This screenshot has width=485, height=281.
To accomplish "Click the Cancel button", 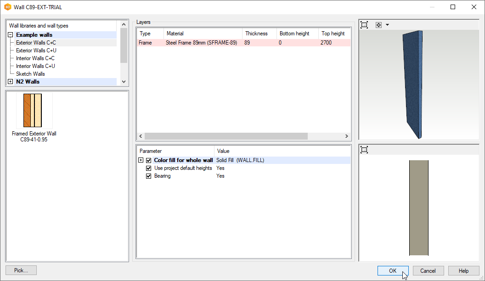I will click(x=428, y=270).
